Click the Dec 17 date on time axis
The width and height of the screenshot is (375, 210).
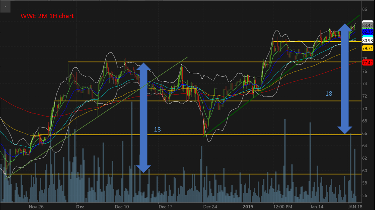pos(166,207)
